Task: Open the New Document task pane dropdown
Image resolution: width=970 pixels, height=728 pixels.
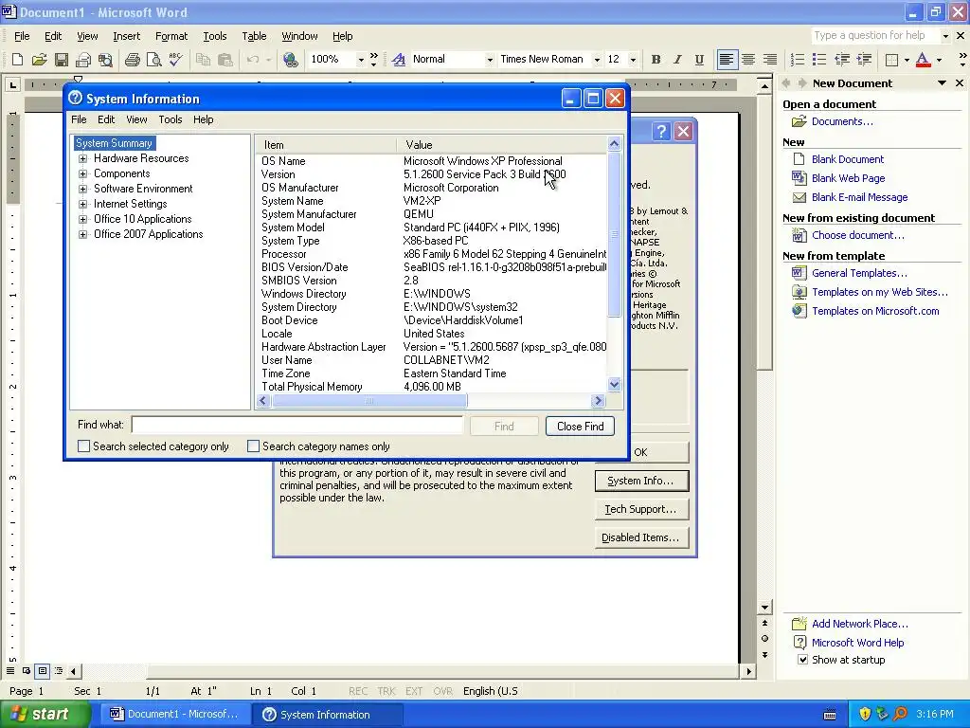Action: coord(943,83)
